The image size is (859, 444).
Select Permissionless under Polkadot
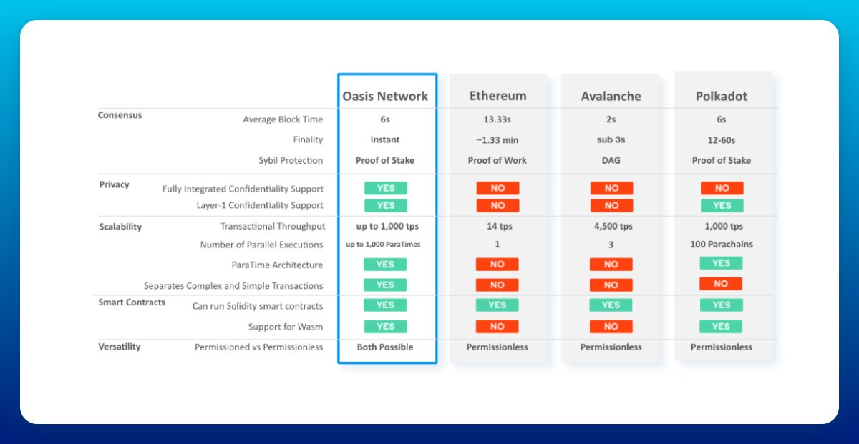(x=722, y=347)
